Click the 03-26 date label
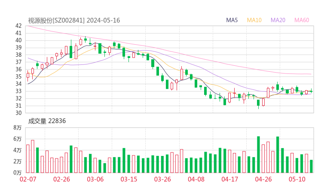Screen dimensions: 318x189 162,179
